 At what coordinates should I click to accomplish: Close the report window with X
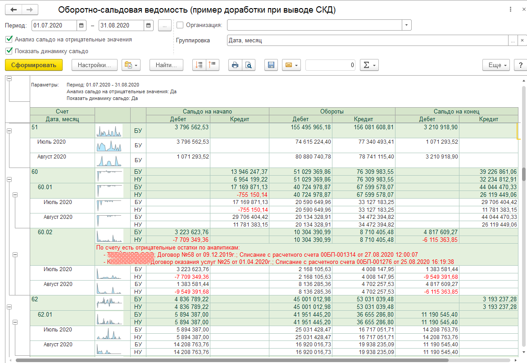coord(524,9)
